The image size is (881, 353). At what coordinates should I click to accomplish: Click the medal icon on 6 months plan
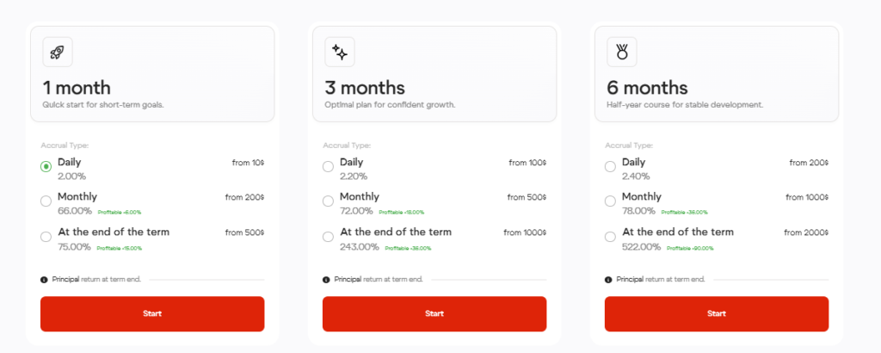click(x=622, y=53)
